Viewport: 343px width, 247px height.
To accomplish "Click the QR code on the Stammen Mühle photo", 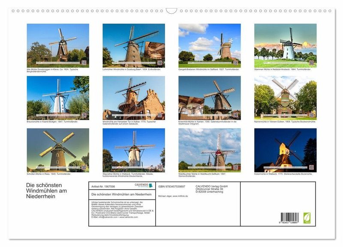I will click(312, 62).
